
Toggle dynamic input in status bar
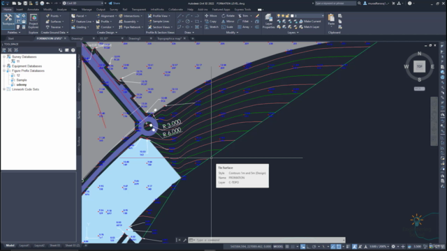302,246
